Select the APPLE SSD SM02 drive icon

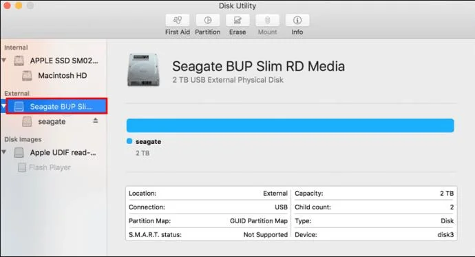coord(19,61)
